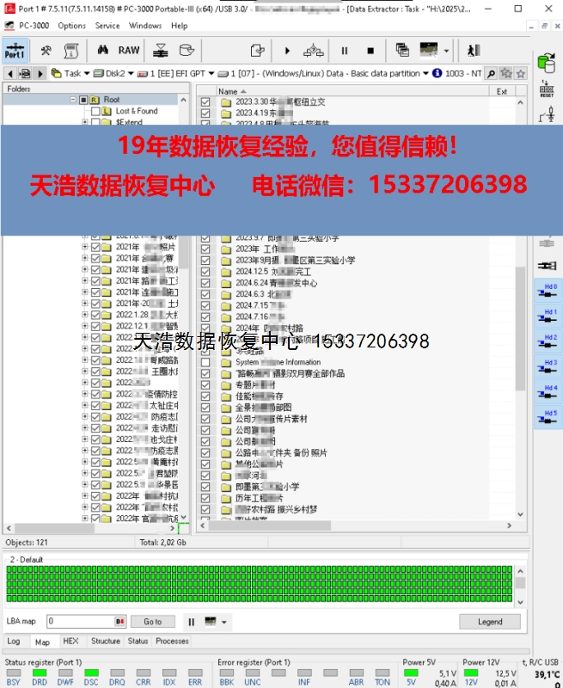Viewport: 563px width, 688px height.
Task: Click the exit (walking man) icon
Action: 473,51
